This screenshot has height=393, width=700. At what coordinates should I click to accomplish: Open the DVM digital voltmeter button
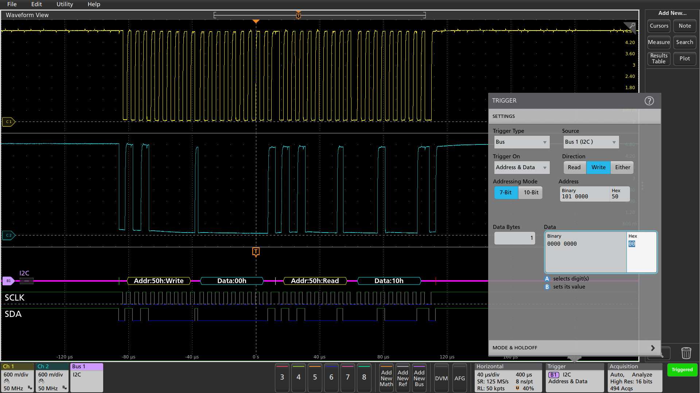pyautogui.click(x=441, y=378)
